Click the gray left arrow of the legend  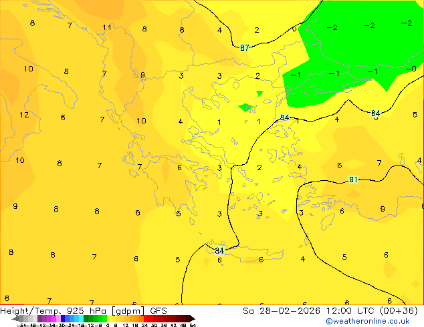[x=15, y=319]
